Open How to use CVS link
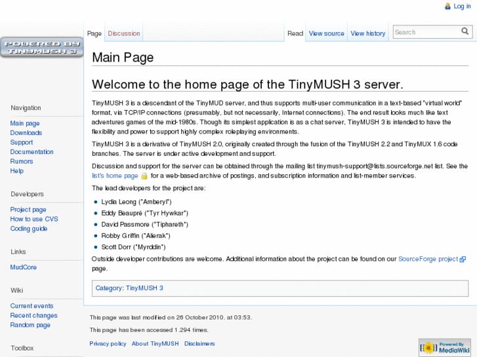477x357 pixels. tap(34, 219)
